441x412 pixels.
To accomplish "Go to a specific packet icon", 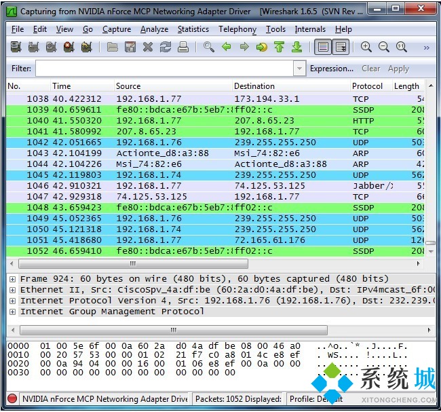I will (262, 47).
